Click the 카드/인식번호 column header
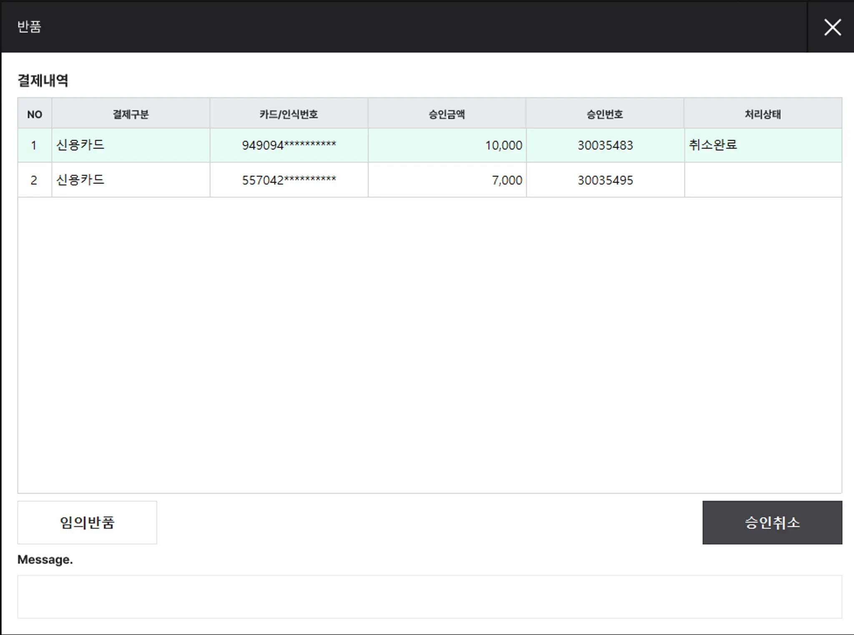The height and width of the screenshot is (635, 854). click(x=289, y=114)
